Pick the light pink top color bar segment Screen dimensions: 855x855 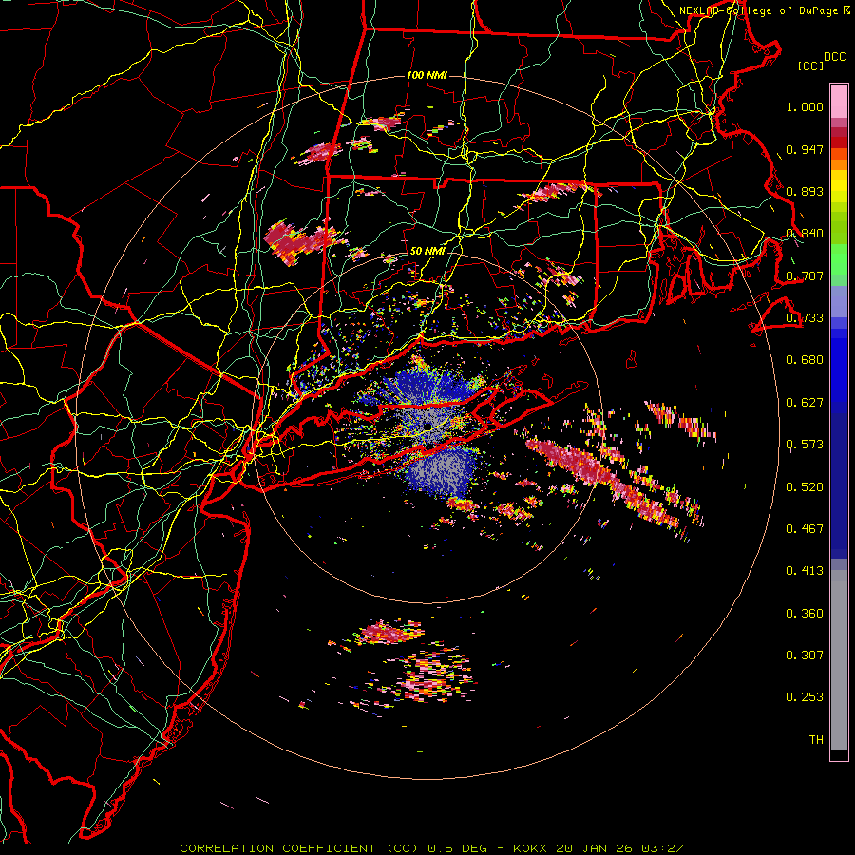(x=839, y=101)
